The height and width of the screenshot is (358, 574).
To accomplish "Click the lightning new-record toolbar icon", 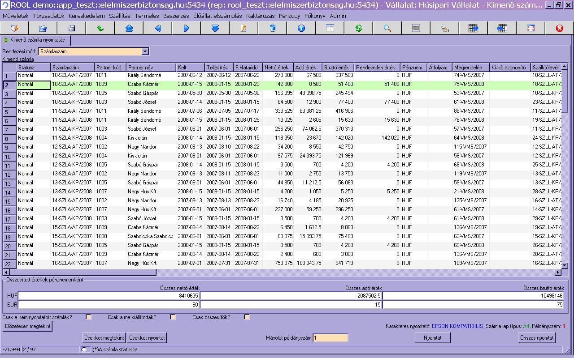I will pyautogui.click(x=14, y=28).
